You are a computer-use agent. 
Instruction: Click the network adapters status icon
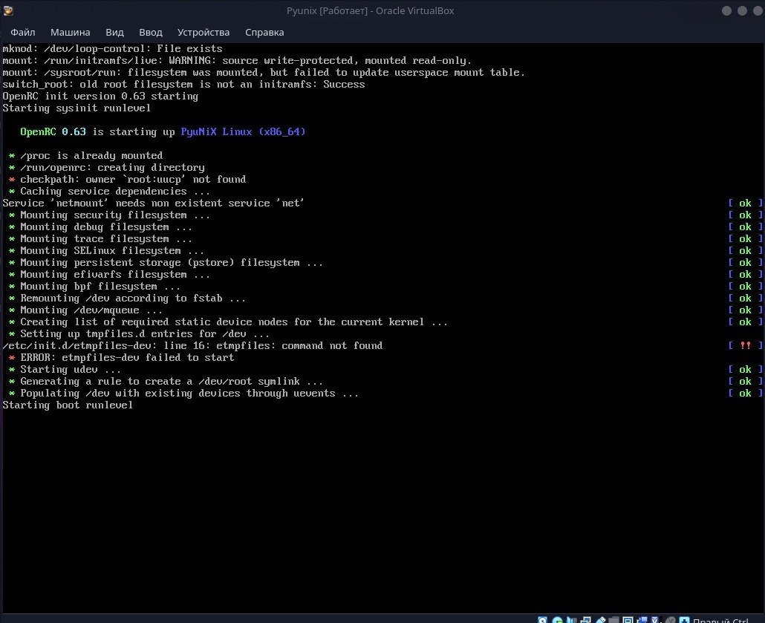[585, 620]
